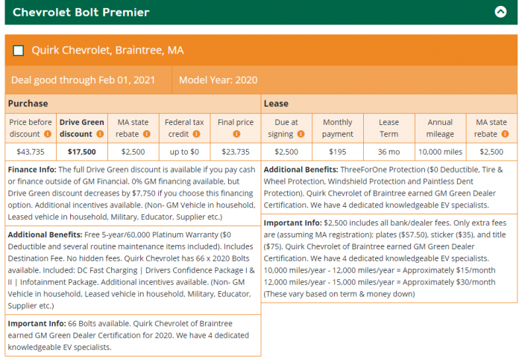The height and width of the screenshot is (358, 522).
Task: Select the $17,500 Drive Green discount value
Action: click(81, 152)
